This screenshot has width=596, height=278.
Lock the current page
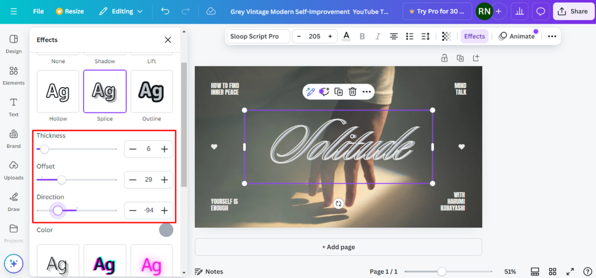coord(444,58)
